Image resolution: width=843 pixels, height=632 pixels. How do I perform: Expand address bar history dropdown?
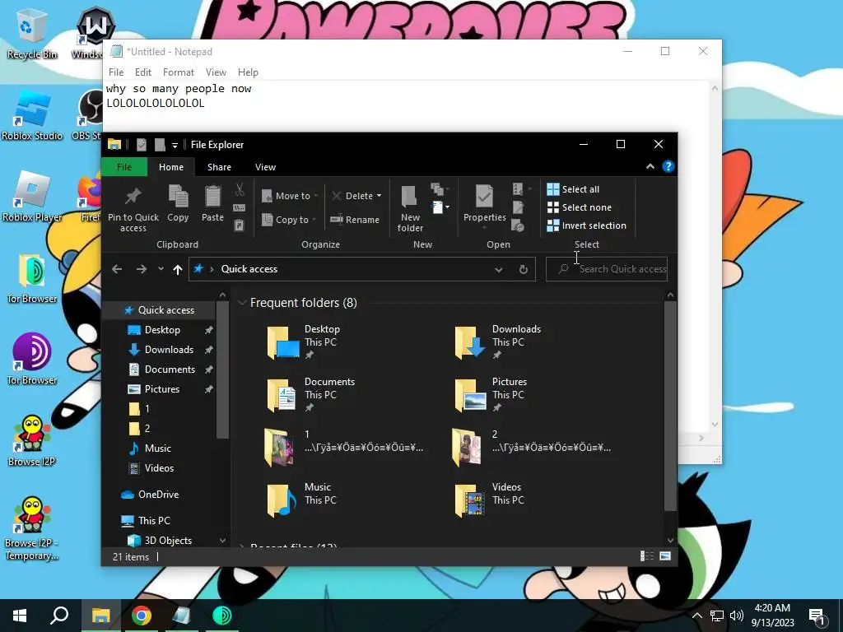point(498,269)
